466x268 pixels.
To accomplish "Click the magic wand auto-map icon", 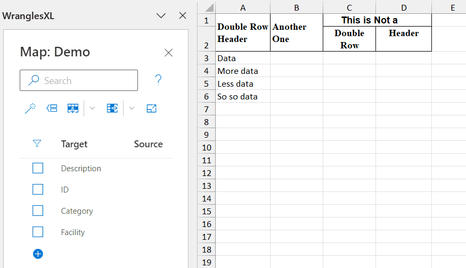I will tap(30, 108).
